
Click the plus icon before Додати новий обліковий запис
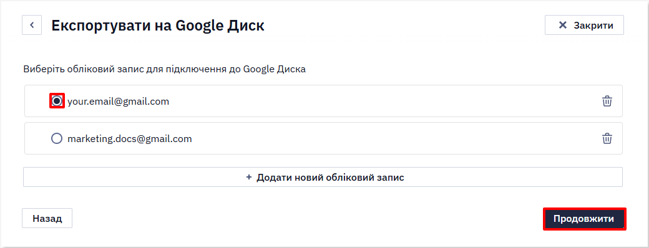click(249, 178)
